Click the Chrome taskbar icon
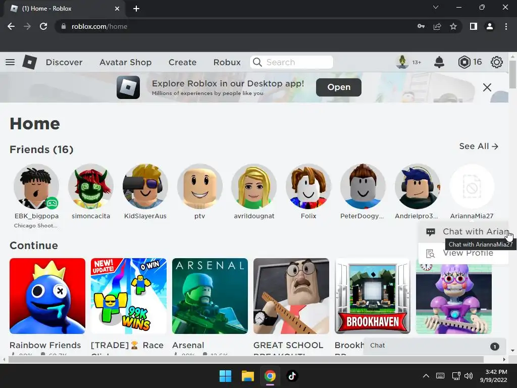Screen dimensions: 517x388 click(x=270, y=376)
